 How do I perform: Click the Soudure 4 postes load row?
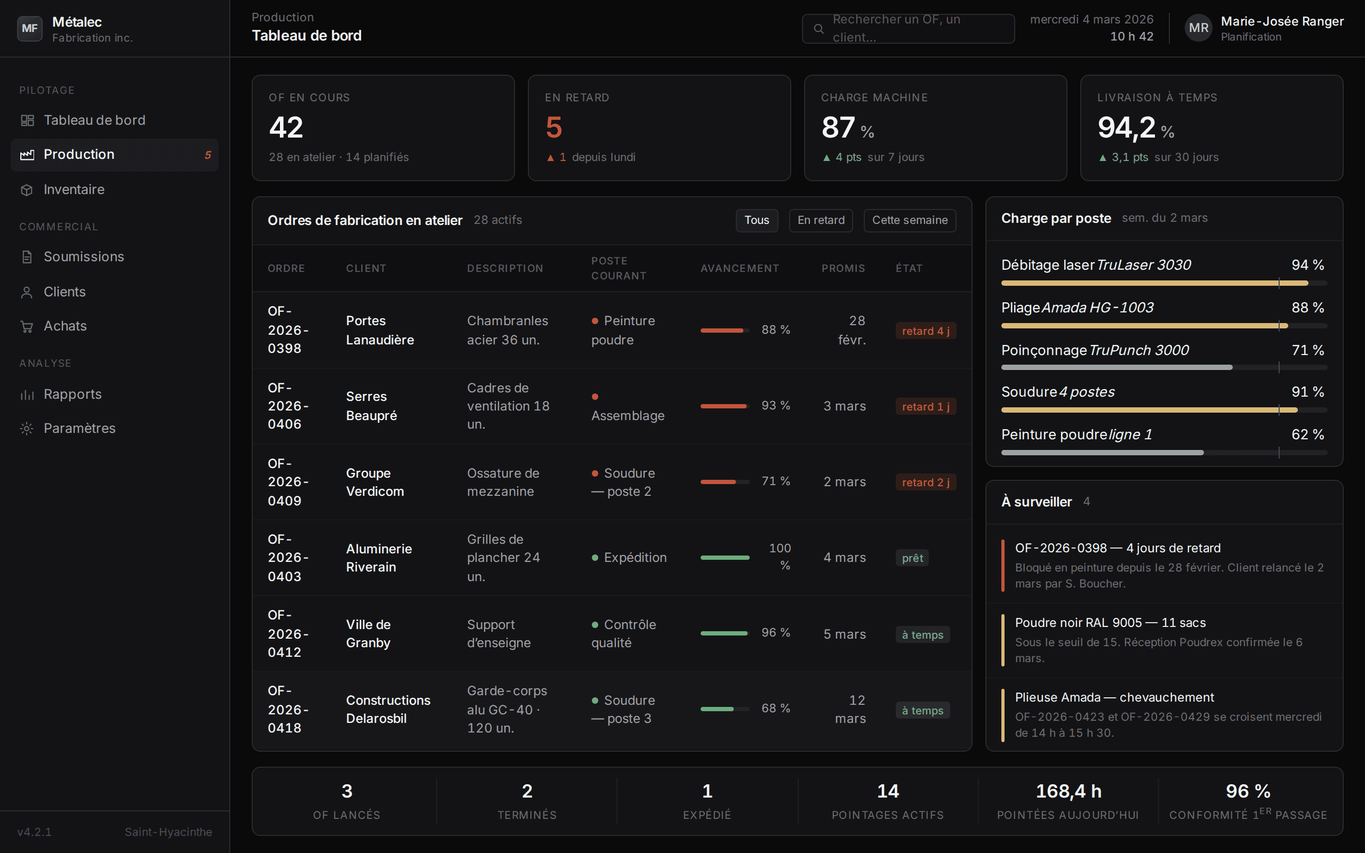1163,399
